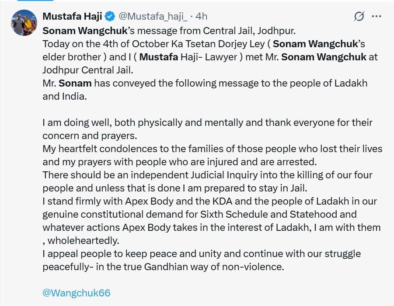
Task: Click the display name Mustafa Haji
Action: tap(72, 17)
